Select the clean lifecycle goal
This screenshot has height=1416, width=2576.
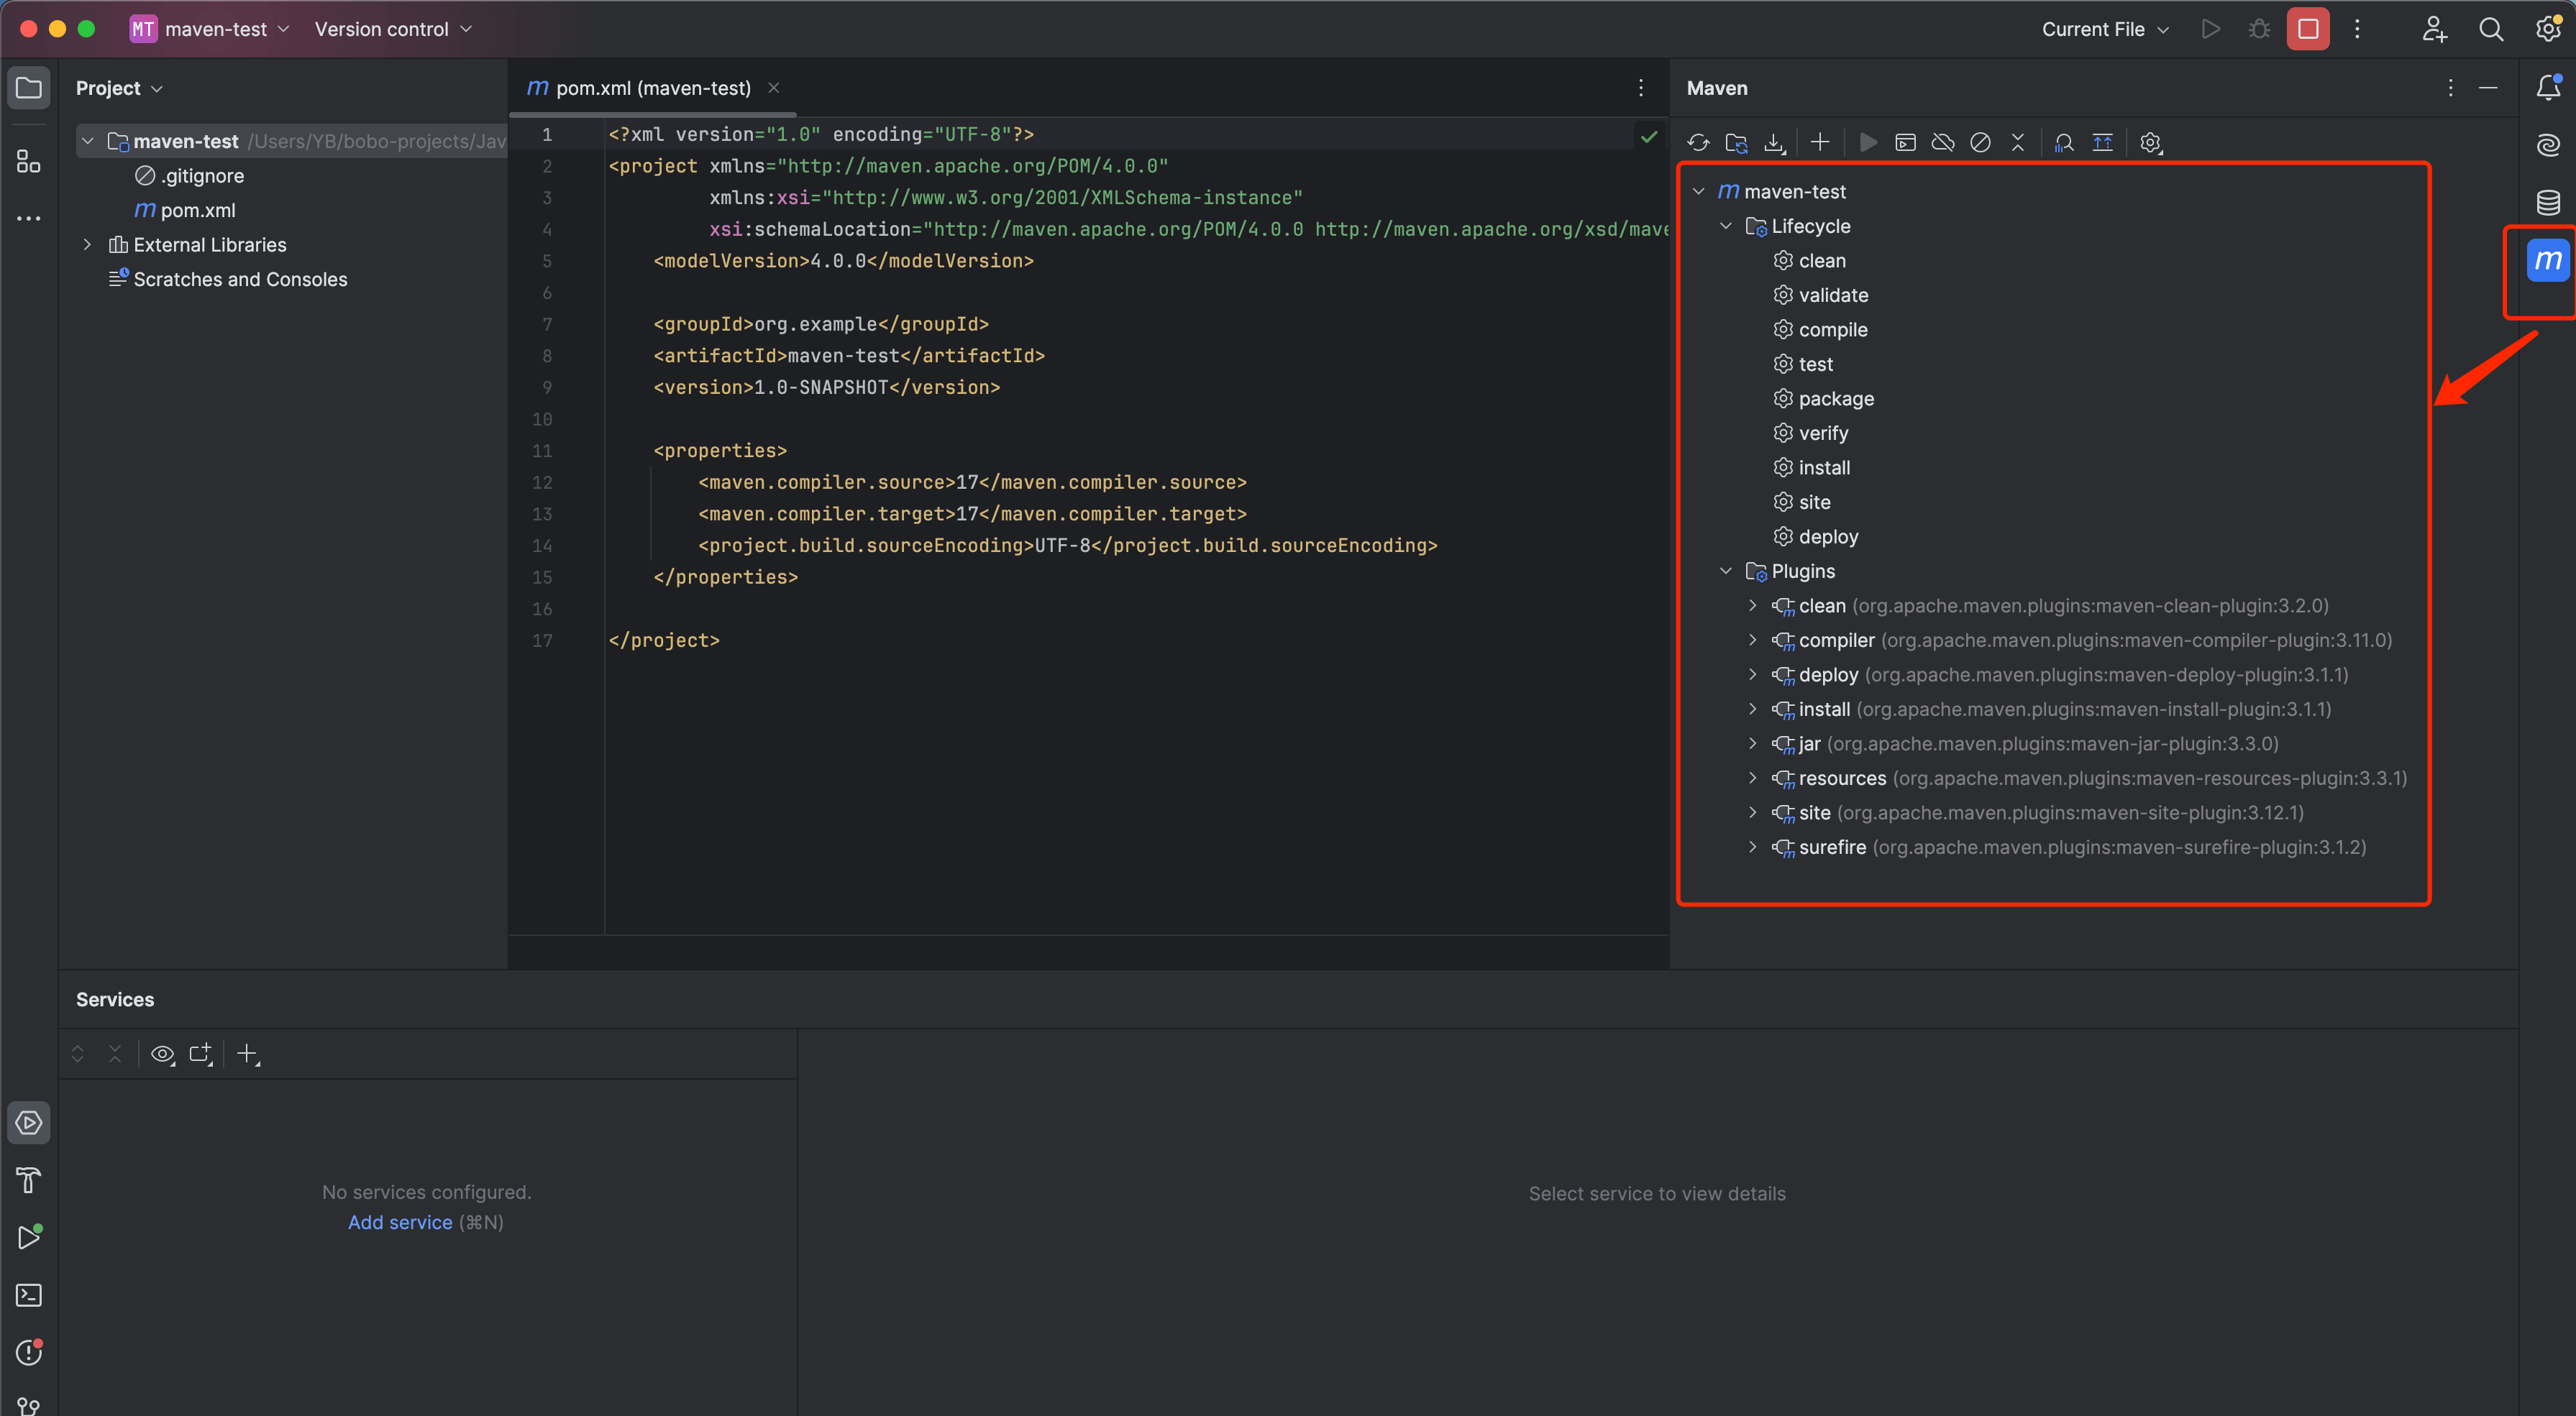[x=1822, y=261]
